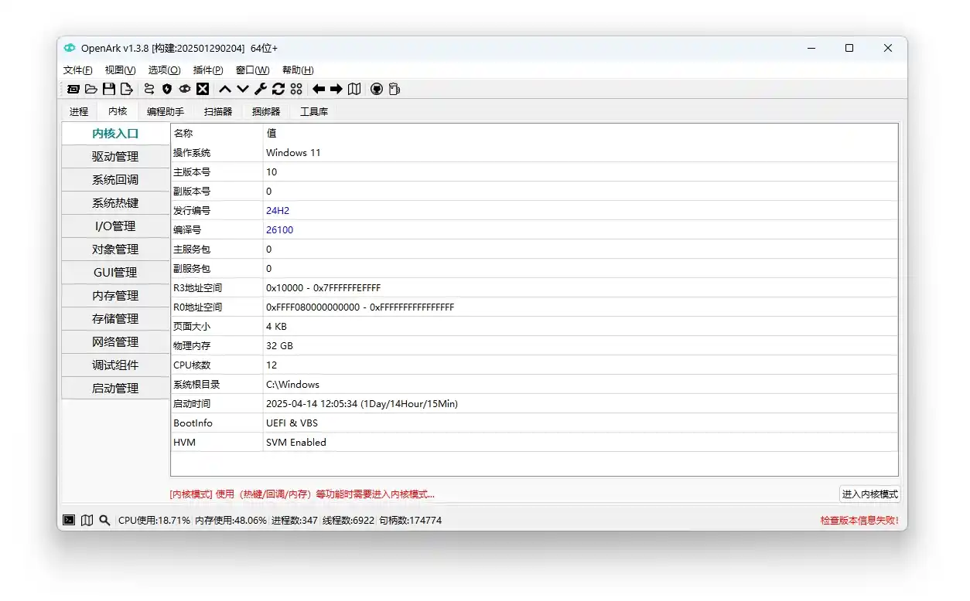Select I/O管理 in the sidebar
This screenshot has height=601, width=970.
pyautogui.click(x=115, y=226)
